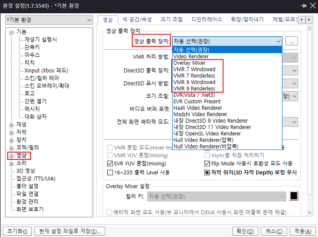Choose Video Renderer in the list
This screenshot has height=237, width=318.
pos(227,56)
